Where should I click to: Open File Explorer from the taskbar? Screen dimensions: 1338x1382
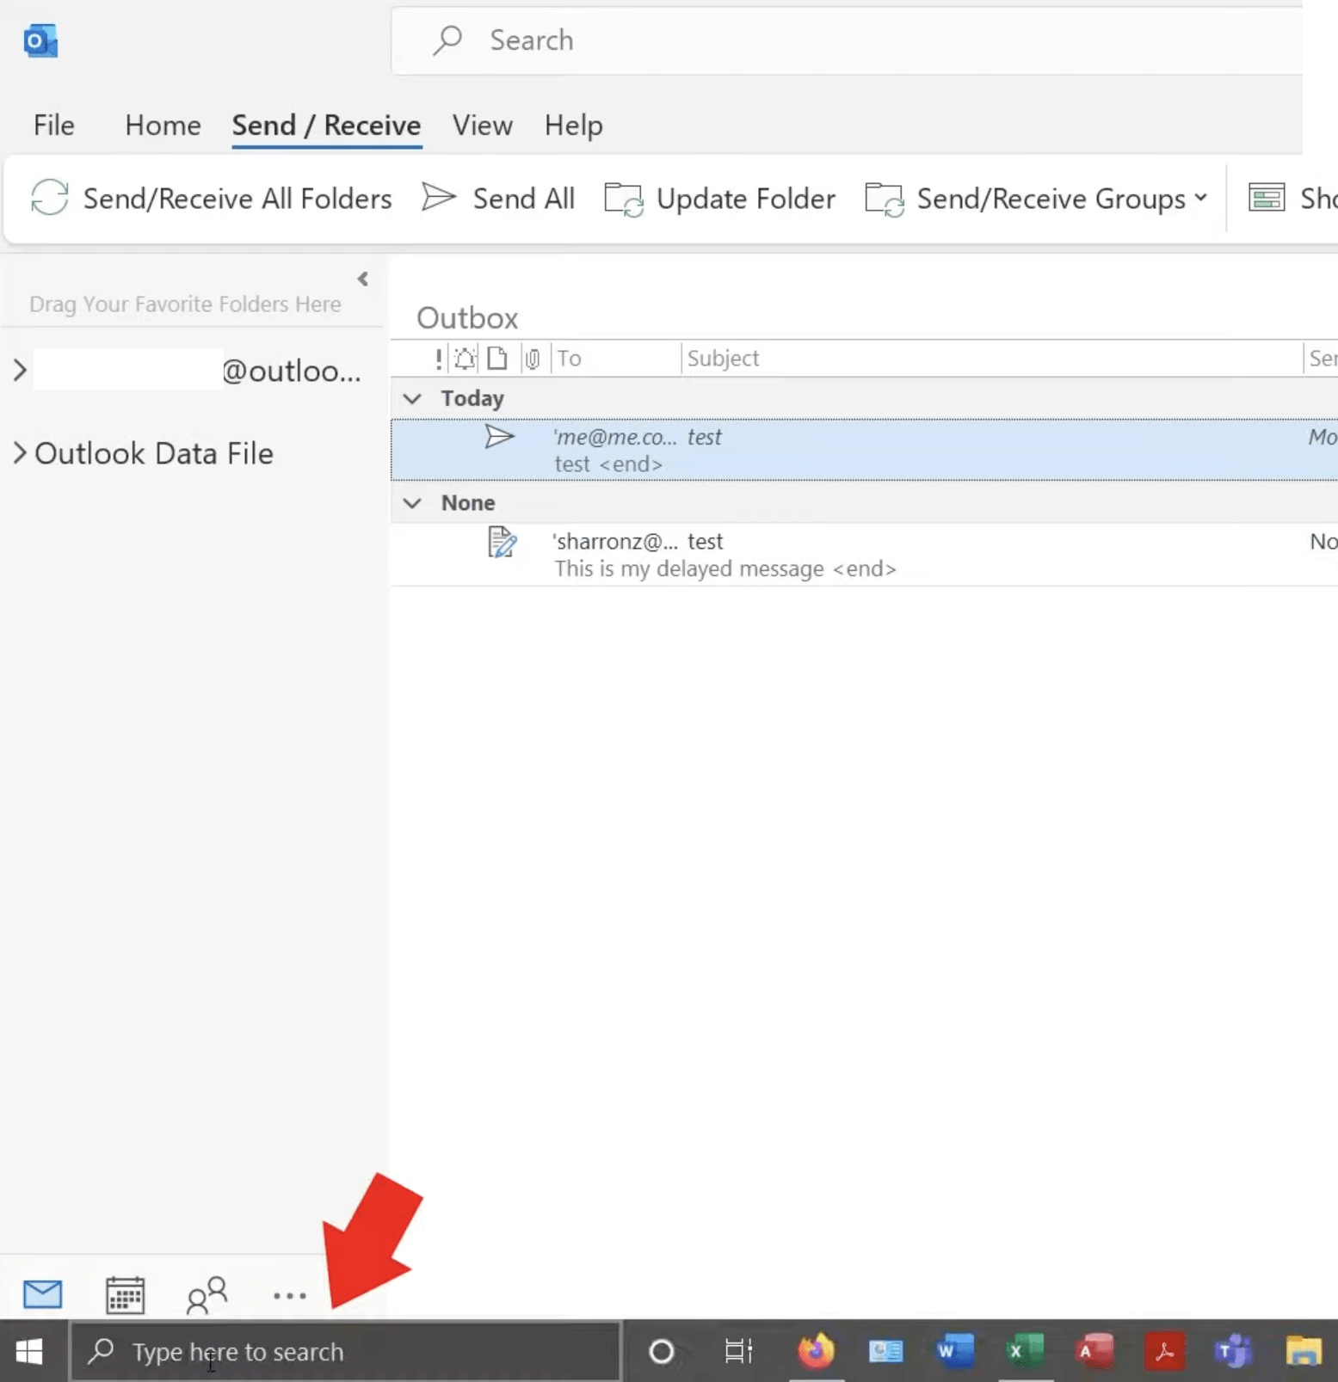click(x=1304, y=1351)
